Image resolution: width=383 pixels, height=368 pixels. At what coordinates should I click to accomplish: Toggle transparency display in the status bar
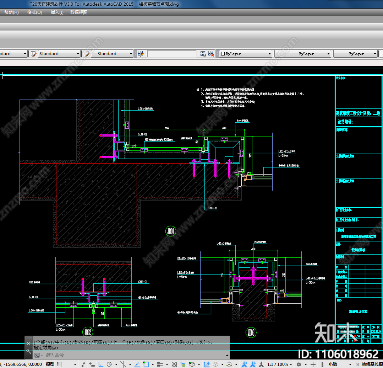[x=174, y=364]
